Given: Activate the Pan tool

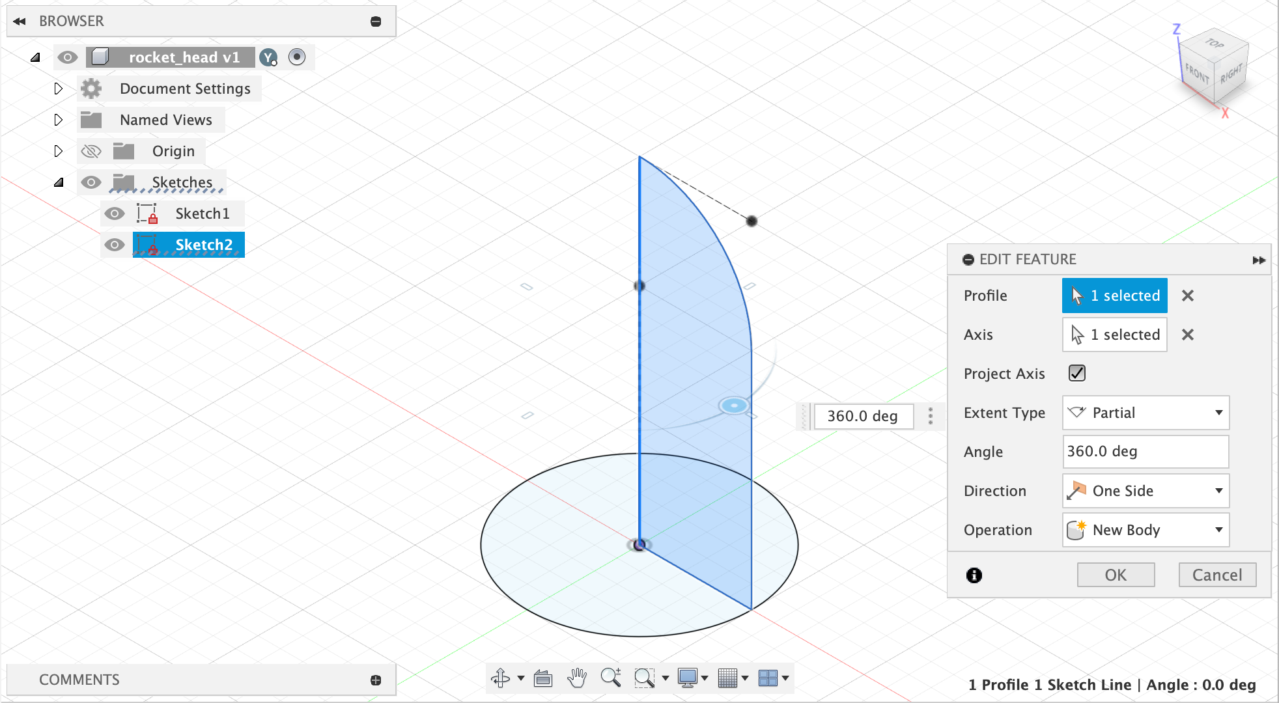Looking at the screenshot, I should 578,678.
